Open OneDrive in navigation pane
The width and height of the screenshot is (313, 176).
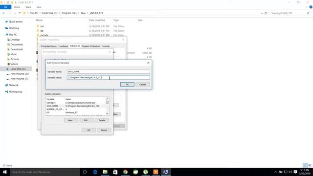(14, 28)
